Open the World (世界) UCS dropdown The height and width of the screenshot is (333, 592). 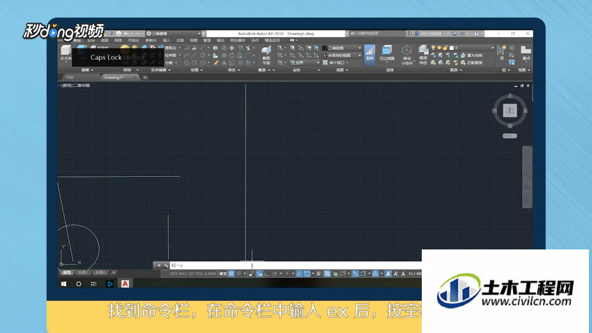click(x=304, y=63)
